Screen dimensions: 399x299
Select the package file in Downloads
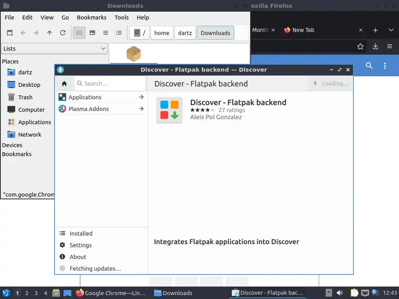pos(134,54)
